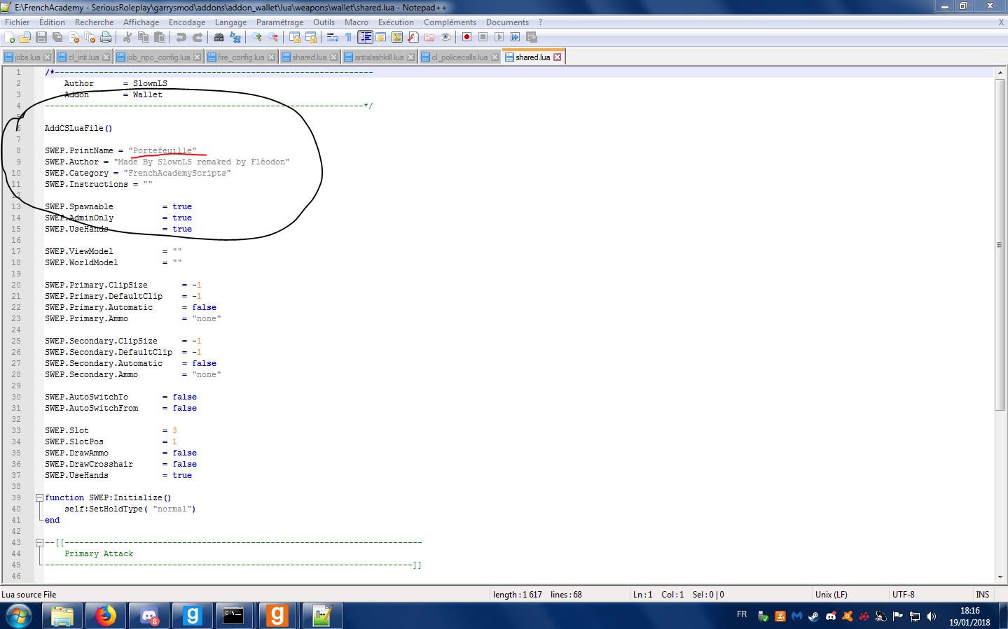Open the Paramétrage menu
The image size is (1008, 629).
(x=279, y=22)
